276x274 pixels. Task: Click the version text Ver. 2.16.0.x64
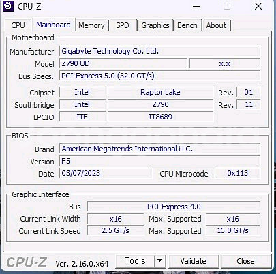(x=82, y=264)
